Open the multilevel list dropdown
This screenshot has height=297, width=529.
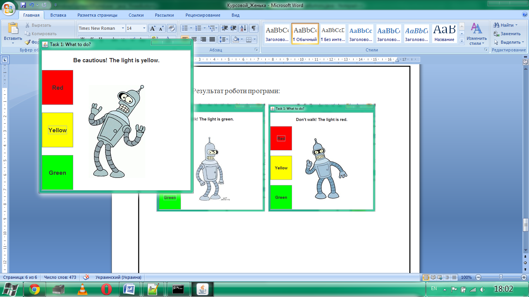pyautogui.click(x=213, y=28)
